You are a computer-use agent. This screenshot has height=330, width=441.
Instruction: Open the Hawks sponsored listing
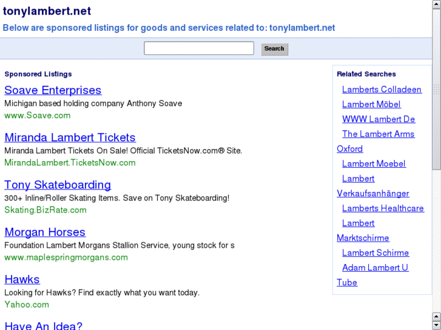22,280
